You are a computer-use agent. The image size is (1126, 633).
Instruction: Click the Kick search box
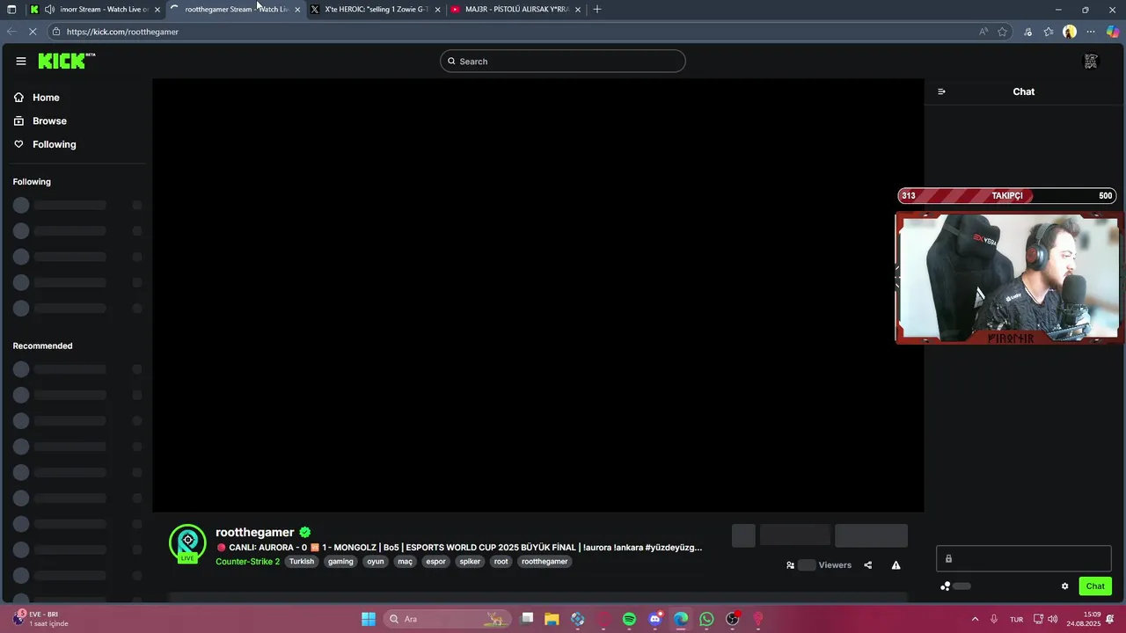coord(563,61)
